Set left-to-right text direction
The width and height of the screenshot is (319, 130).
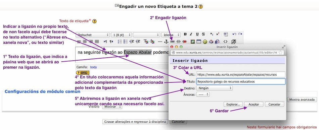tap(105, 42)
